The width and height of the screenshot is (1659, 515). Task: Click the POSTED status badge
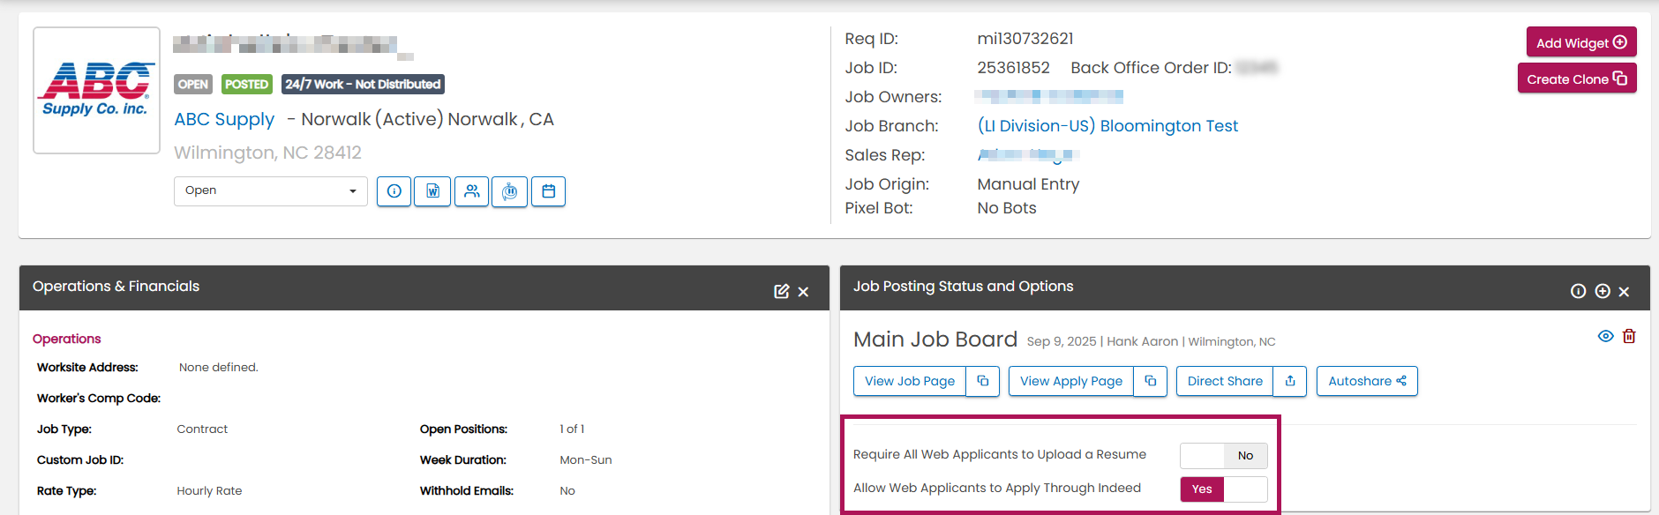pyautogui.click(x=246, y=84)
